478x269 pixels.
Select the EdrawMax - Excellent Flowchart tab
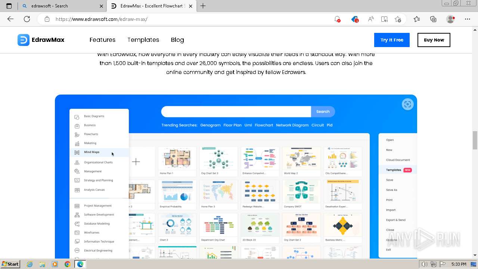coord(151,6)
